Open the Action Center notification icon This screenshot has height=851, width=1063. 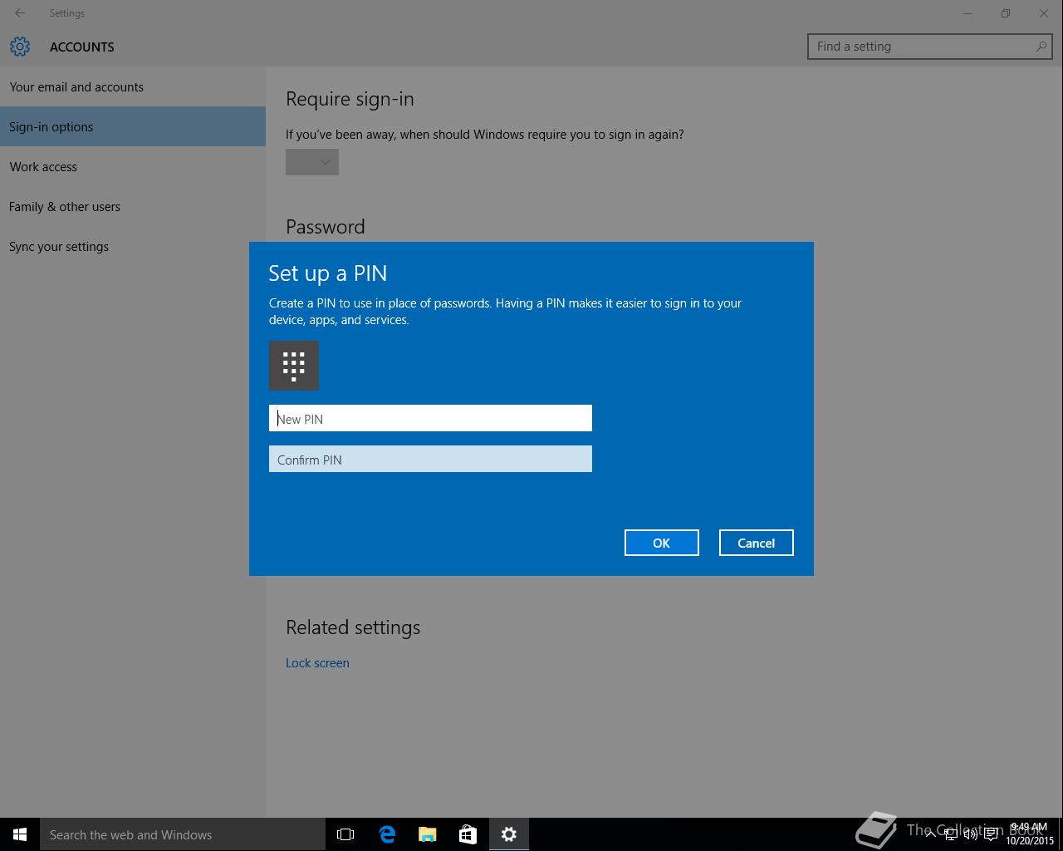[x=991, y=834]
